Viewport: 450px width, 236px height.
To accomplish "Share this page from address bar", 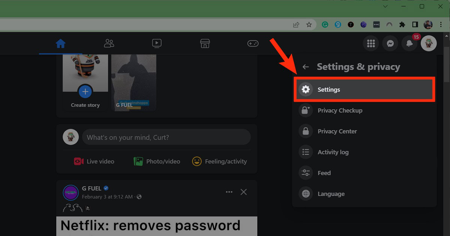I will pos(296,25).
